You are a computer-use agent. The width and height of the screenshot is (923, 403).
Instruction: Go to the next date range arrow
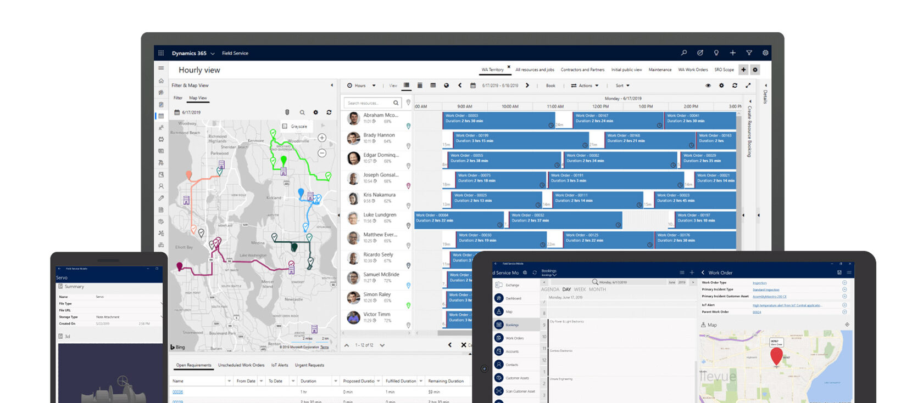(x=527, y=86)
